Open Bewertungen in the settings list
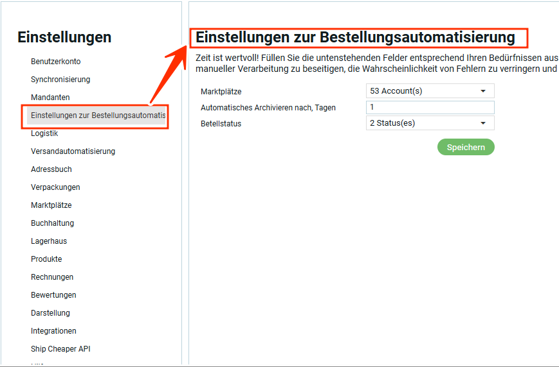 [53, 295]
